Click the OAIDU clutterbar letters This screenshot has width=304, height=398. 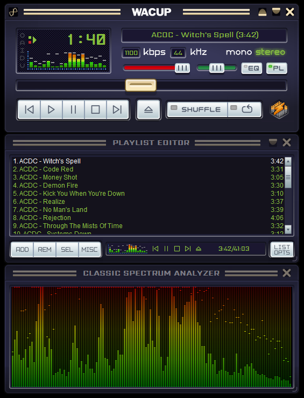coord(22,51)
